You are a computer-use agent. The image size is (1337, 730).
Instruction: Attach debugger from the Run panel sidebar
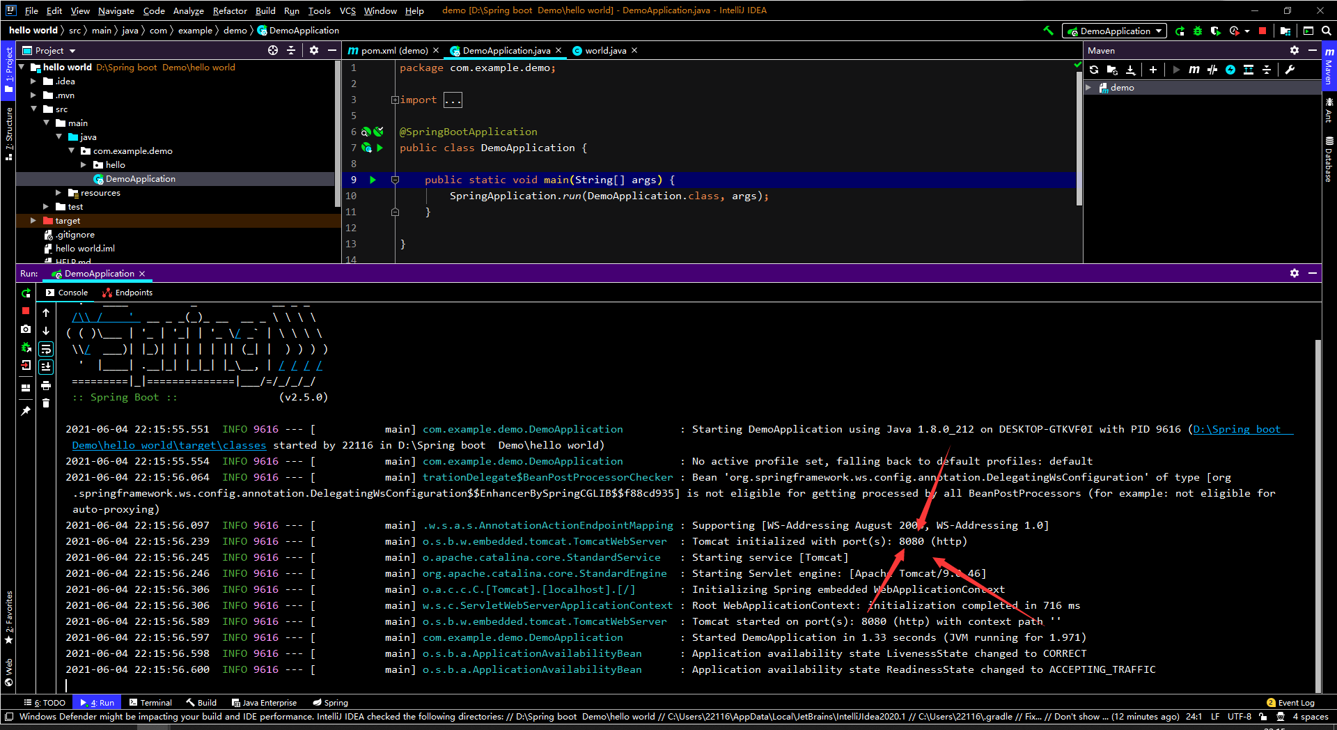point(26,347)
